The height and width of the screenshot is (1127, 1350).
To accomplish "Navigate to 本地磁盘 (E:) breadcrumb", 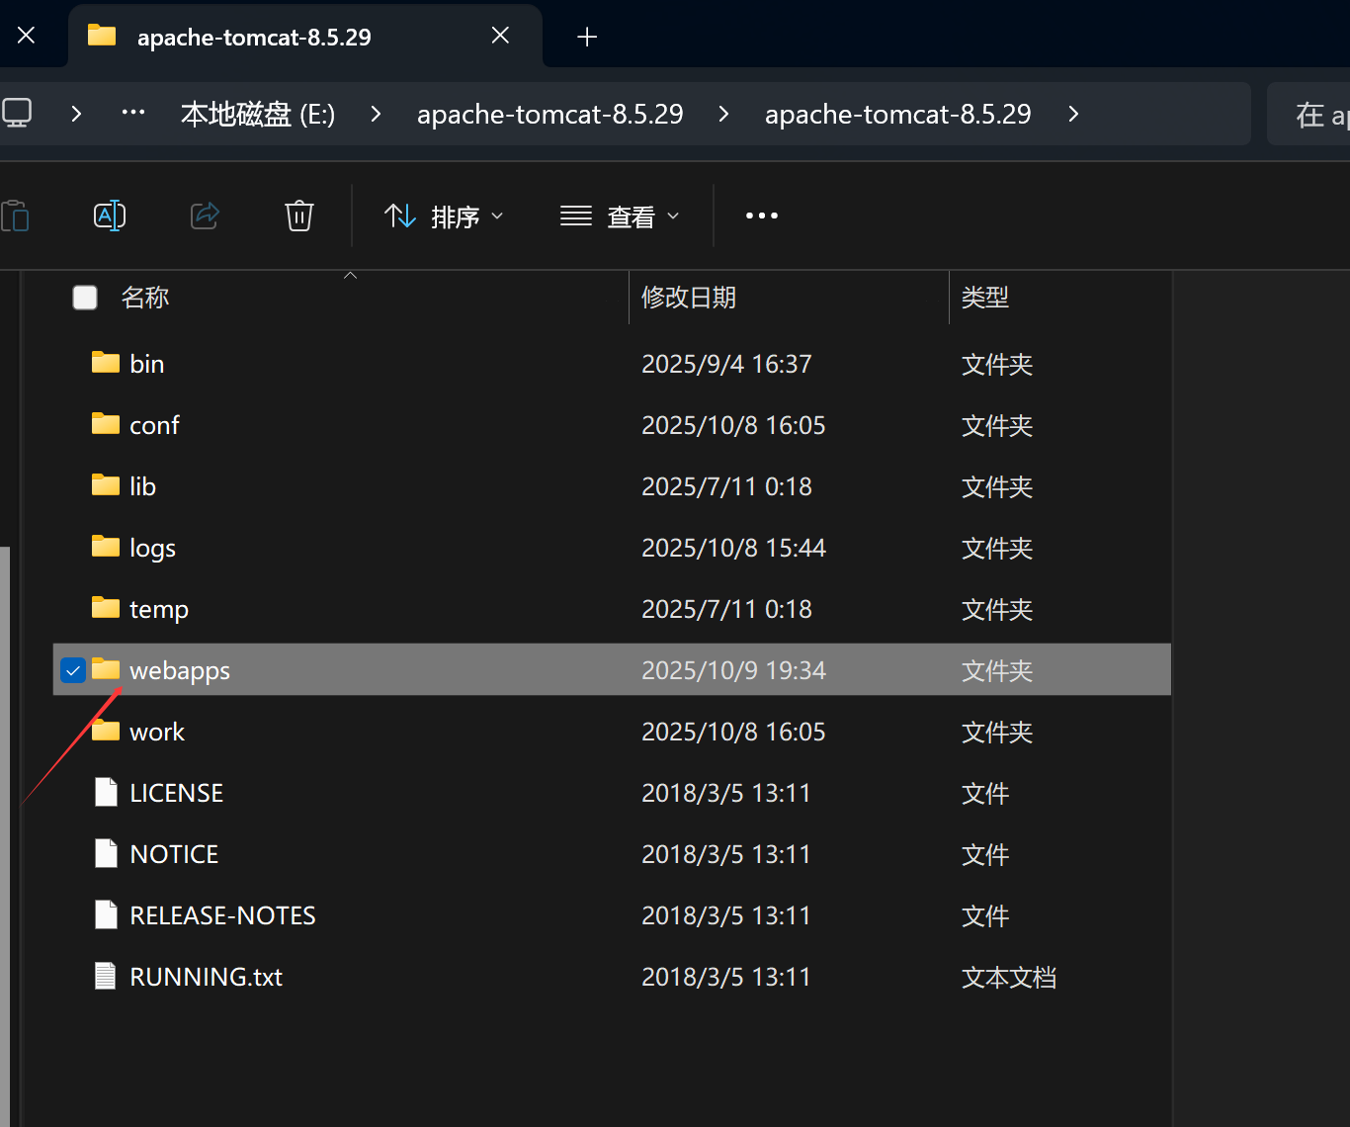I will pos(258,114).
